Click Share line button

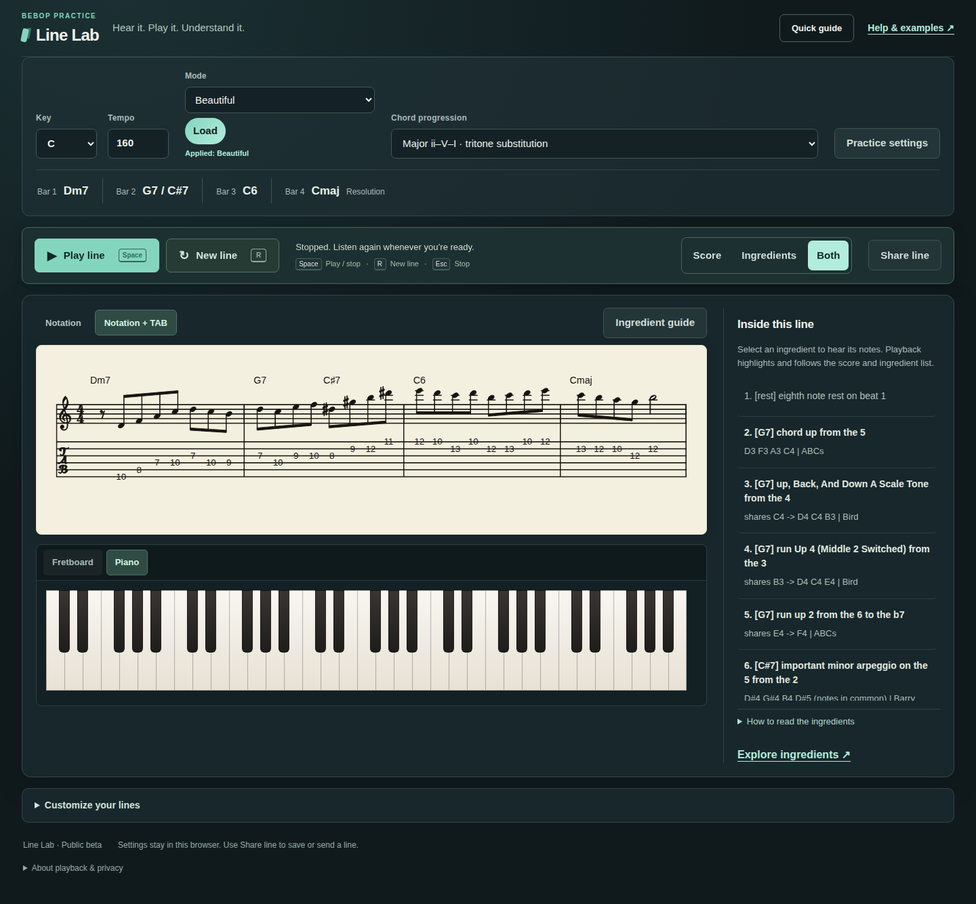pyautogui.click(x=904, y=255)
